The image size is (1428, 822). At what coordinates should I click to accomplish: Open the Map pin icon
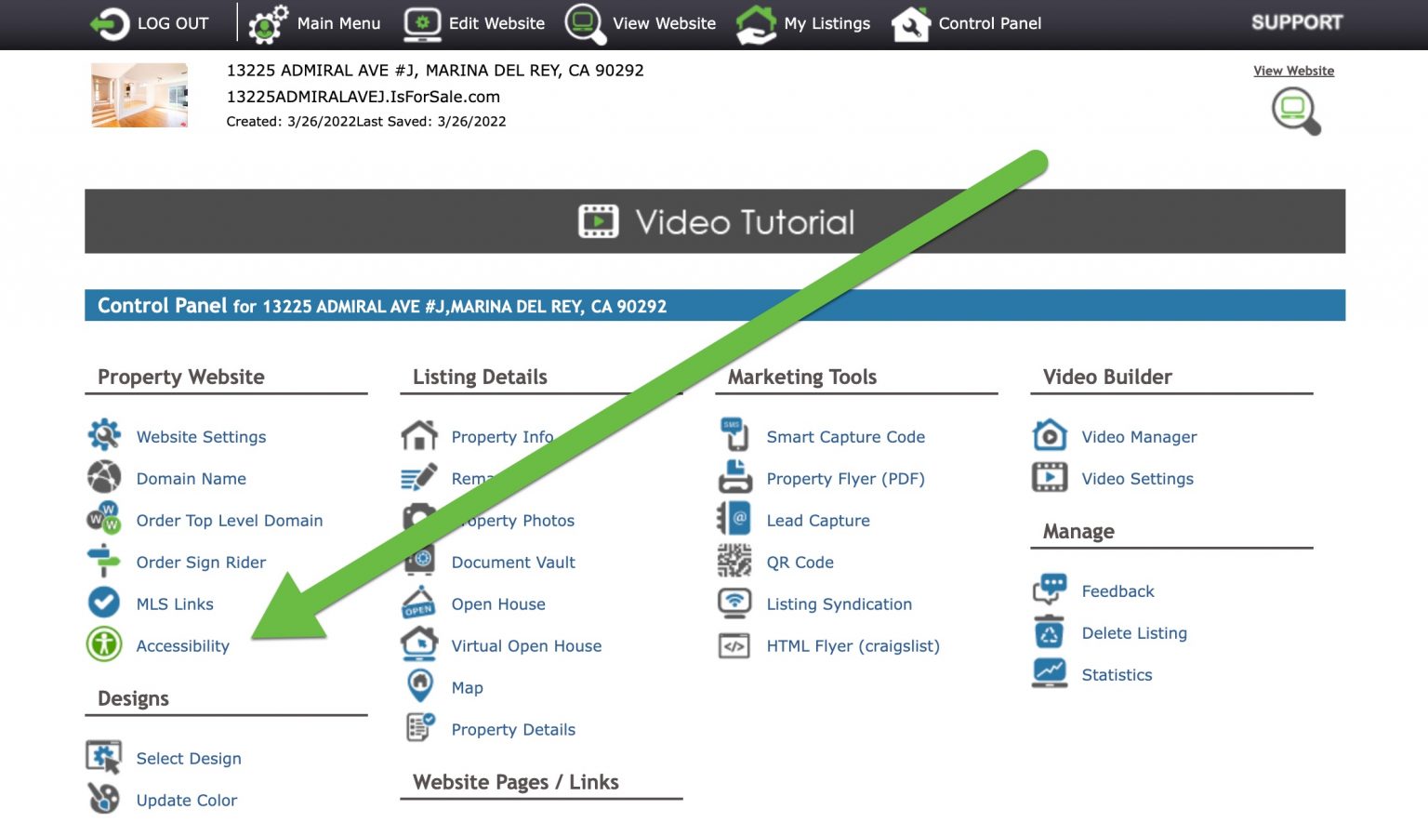pos(420,687)
